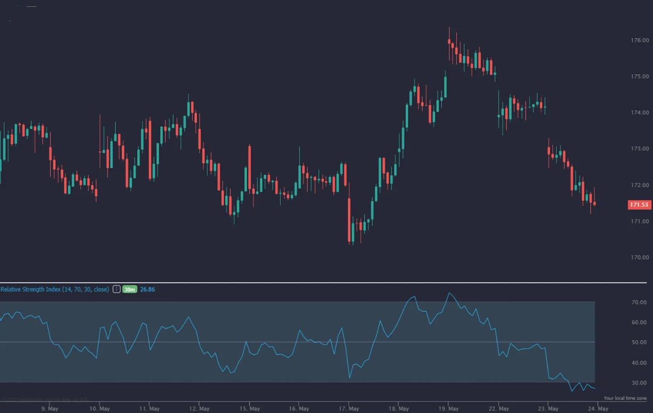Open the RSI indicator options menu icon
This screenshot has width=653, height=413.
[x=116, y=290]
